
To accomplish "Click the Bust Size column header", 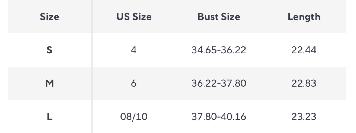I will [219, 17].
